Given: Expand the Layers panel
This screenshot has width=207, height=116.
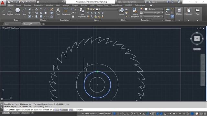Looking at the screenshot, I should pos(97,20).
